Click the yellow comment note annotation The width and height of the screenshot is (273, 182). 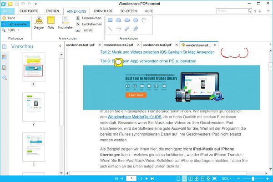(x=118, y=62)
